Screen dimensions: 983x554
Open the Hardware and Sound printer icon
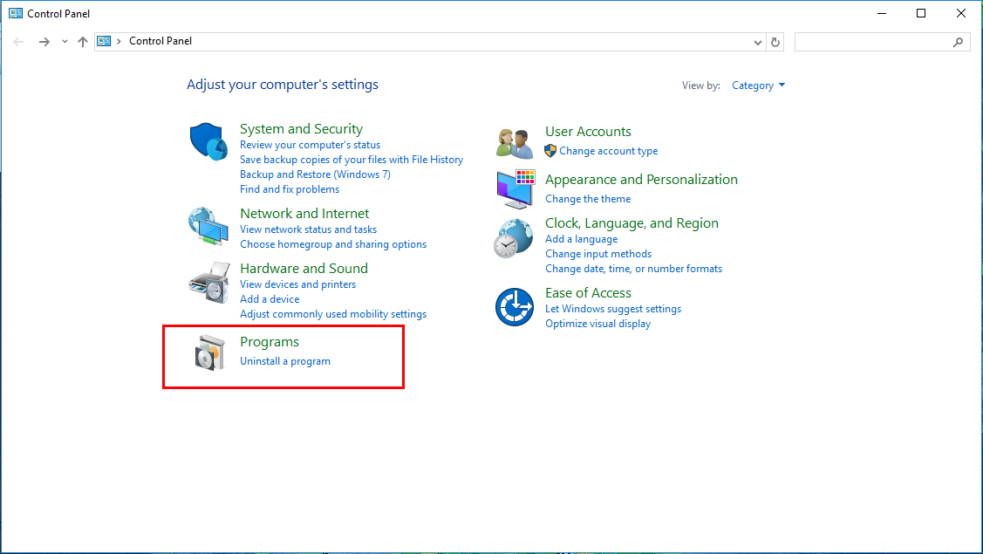coord(209,283)
